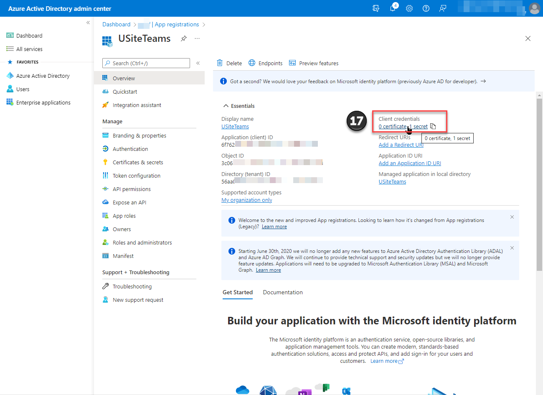The width and height of the screenshot is (543, 395).
Task: Follow the feedback banner arrow
Action: pyautogui.click(x=483, y=81)
